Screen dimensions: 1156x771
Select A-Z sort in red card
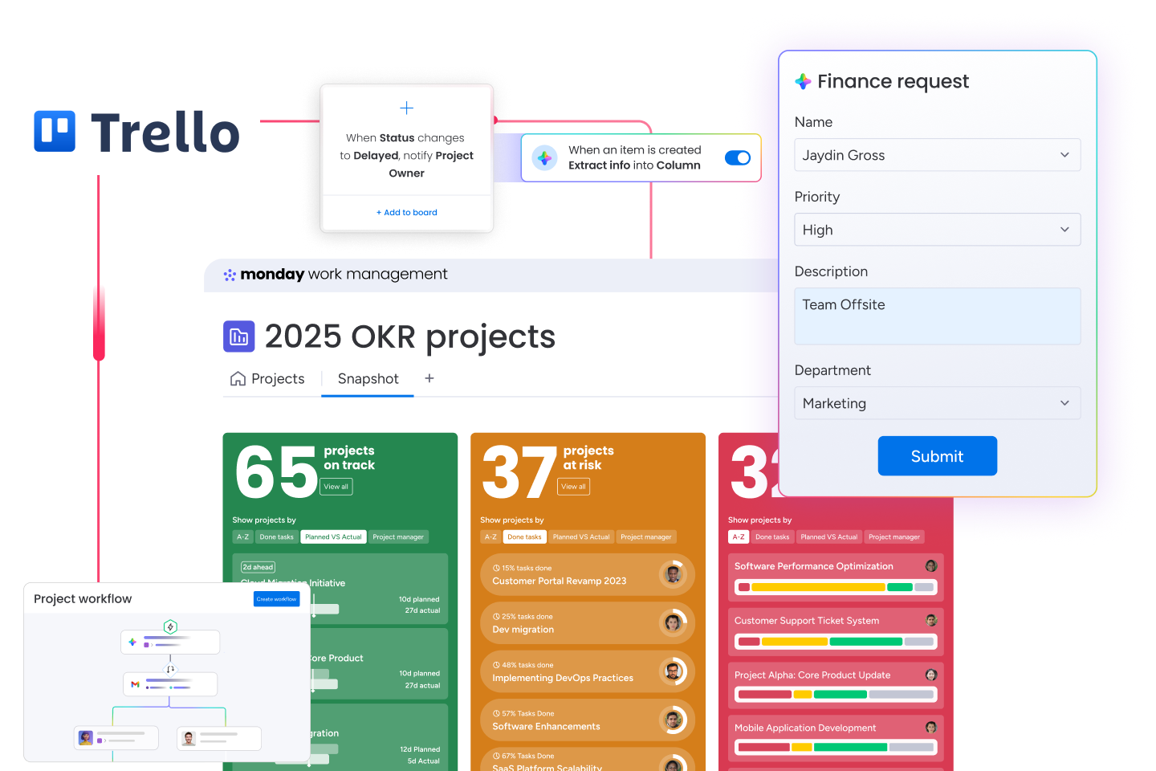pos(739,537)
